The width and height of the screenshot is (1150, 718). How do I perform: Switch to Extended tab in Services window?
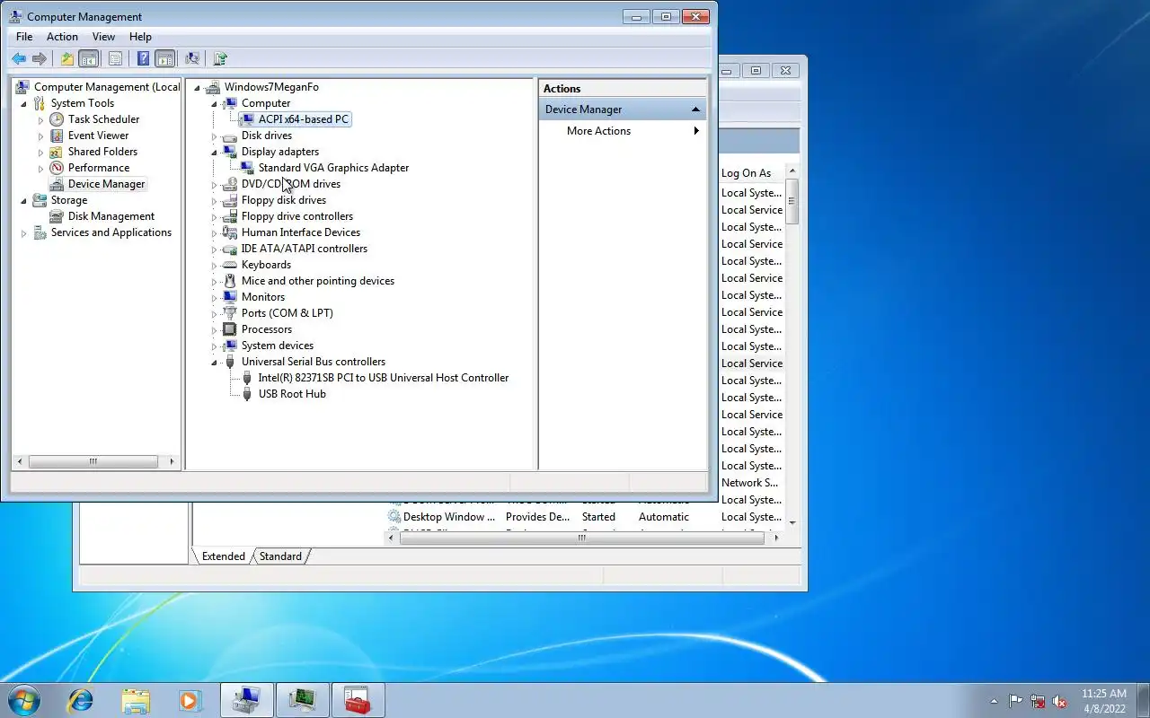click(223, 556)
